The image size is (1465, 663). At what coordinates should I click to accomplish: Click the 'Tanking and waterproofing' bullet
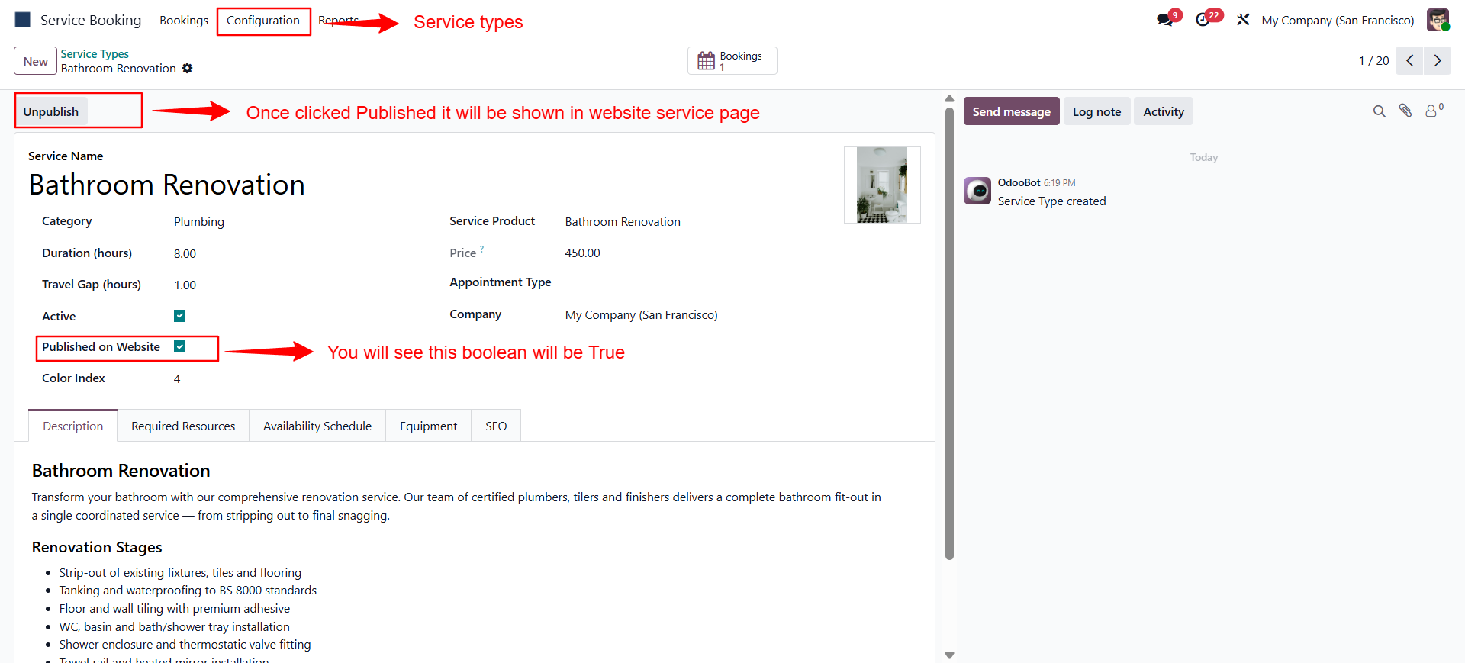click(188, 591)
